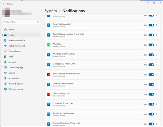Click the Security and Maintenance icon
This screenshot has height=127, width=163.
coord(48,114)
